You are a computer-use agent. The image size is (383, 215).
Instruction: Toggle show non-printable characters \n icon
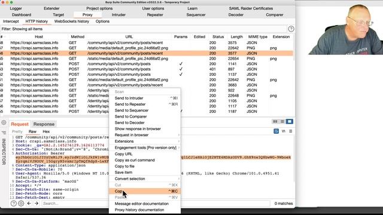283,131
